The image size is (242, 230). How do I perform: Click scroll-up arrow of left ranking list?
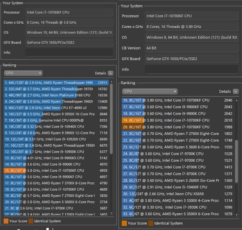pos(111,82)
